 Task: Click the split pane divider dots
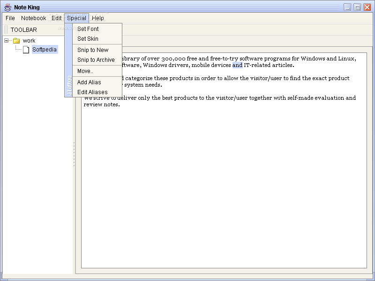tap(74, 154)
